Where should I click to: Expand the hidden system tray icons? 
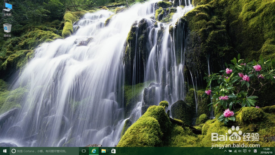(x=226, y=151)
